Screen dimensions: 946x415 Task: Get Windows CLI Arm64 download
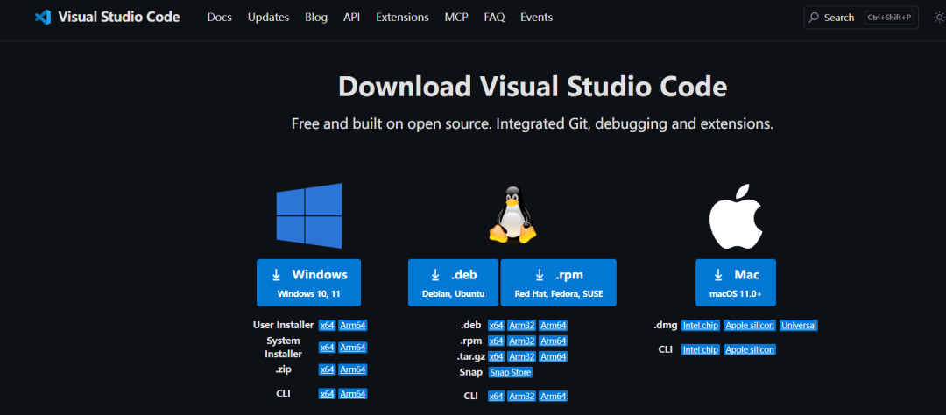(x=353, y=394)
